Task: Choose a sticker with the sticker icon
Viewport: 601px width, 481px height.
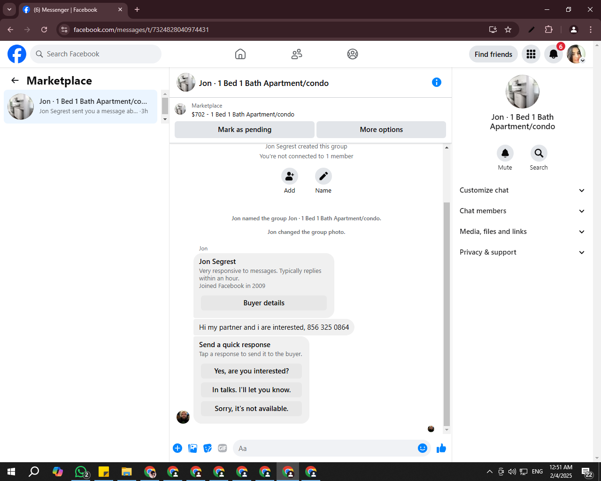Action: [x=208, y=448]
